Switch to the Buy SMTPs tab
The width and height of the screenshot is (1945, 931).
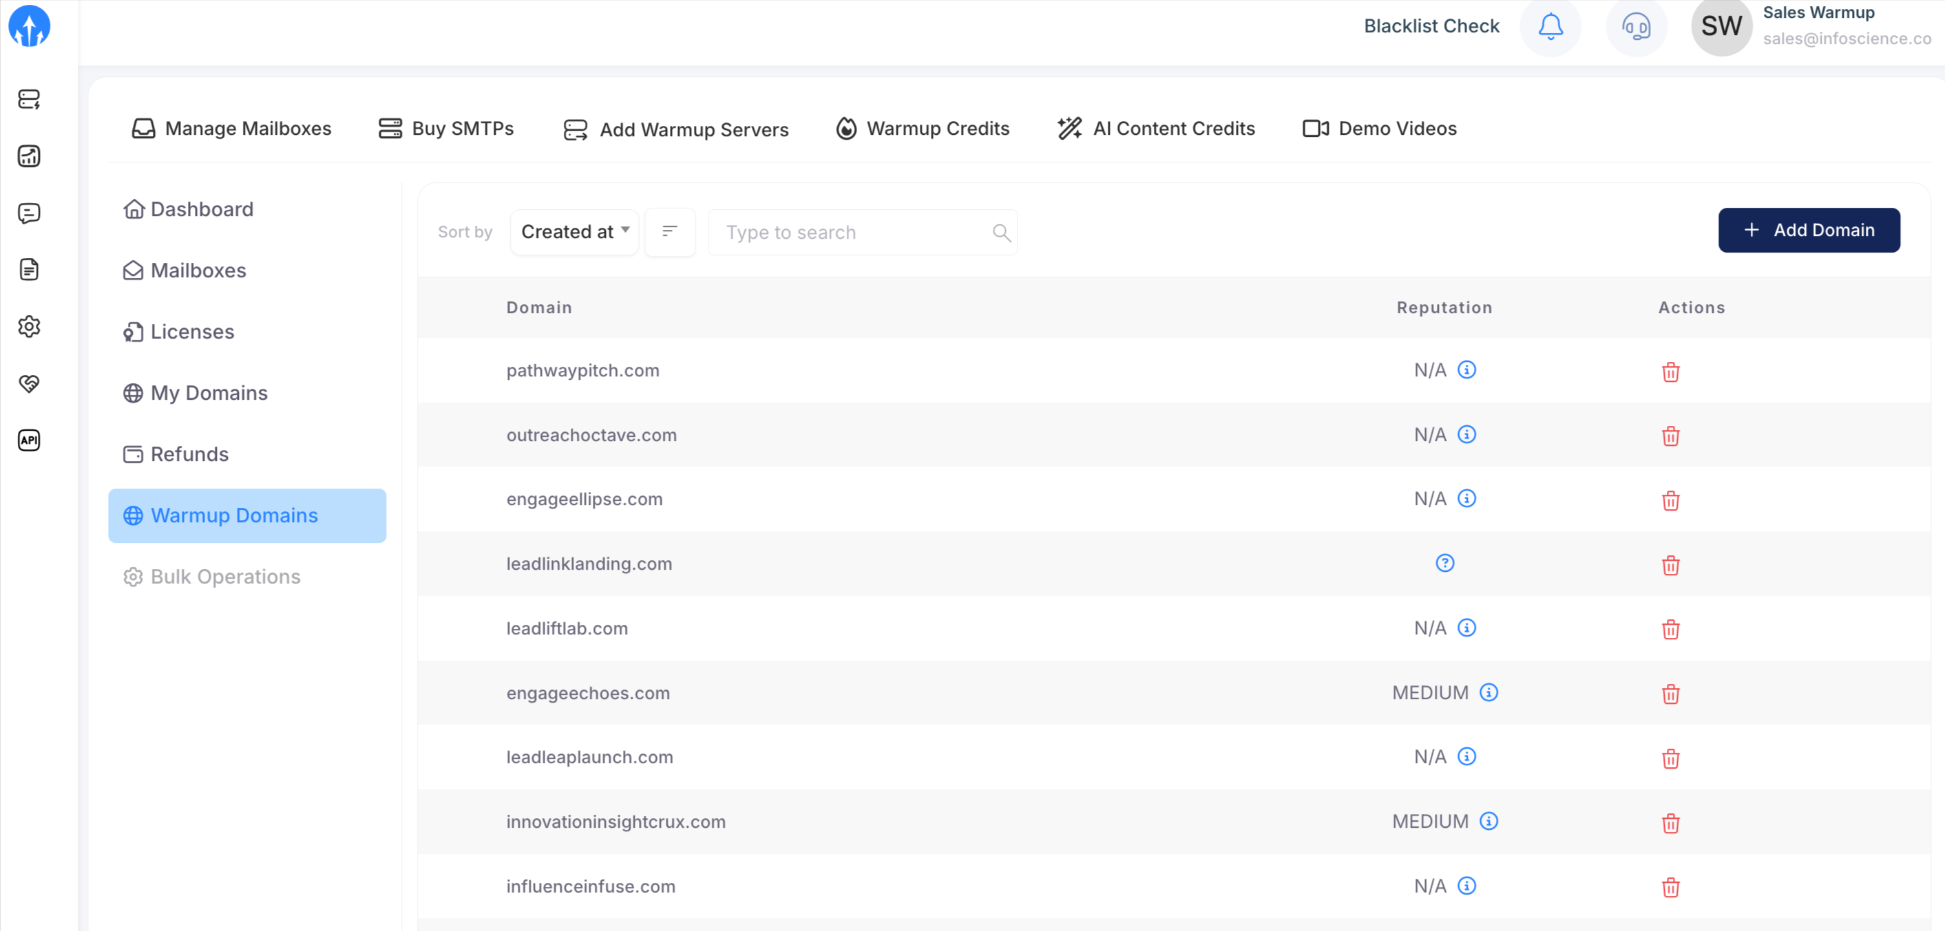(446, 128)
